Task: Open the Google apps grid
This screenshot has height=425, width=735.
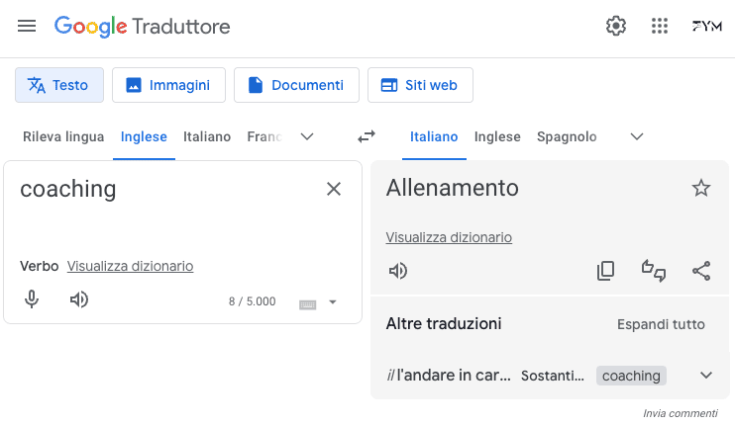Action: tap(660, 26)
